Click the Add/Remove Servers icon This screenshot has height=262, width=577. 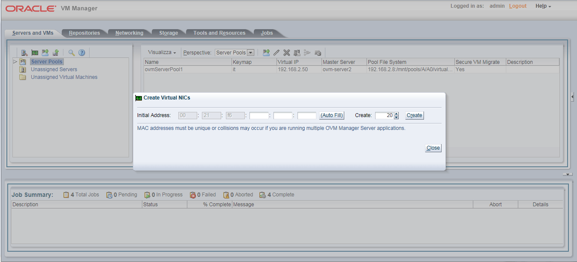point(297,53)
